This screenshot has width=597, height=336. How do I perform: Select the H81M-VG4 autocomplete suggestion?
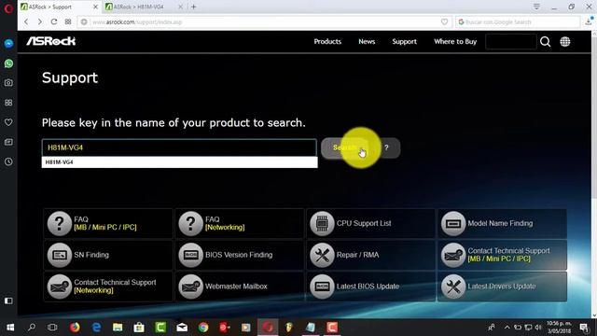(x=179, y=162)
